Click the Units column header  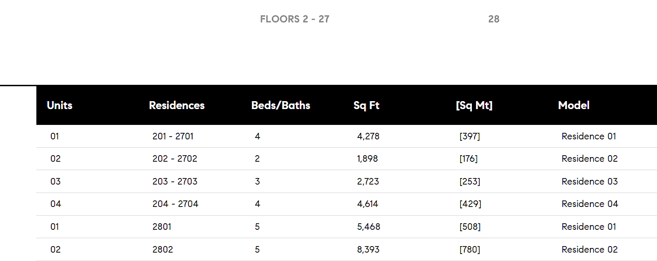click(60, 105)
